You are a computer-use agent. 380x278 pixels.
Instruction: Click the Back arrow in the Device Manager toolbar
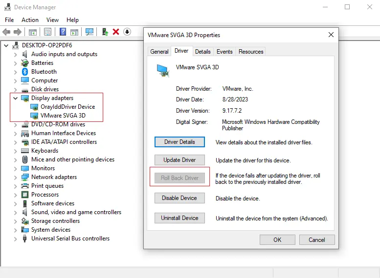pyautogui.click(x=6, y=32)
